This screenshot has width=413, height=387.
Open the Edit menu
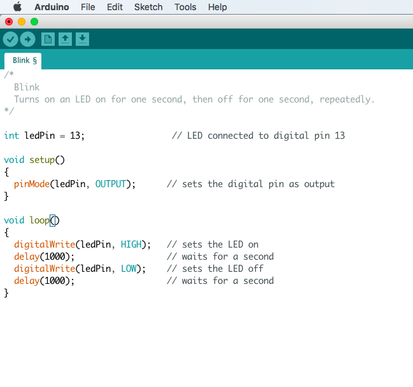[115, 7]
